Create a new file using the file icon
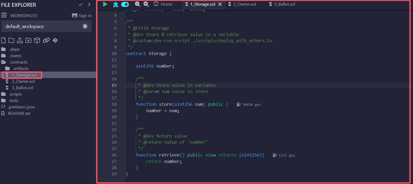 (3, 40)
